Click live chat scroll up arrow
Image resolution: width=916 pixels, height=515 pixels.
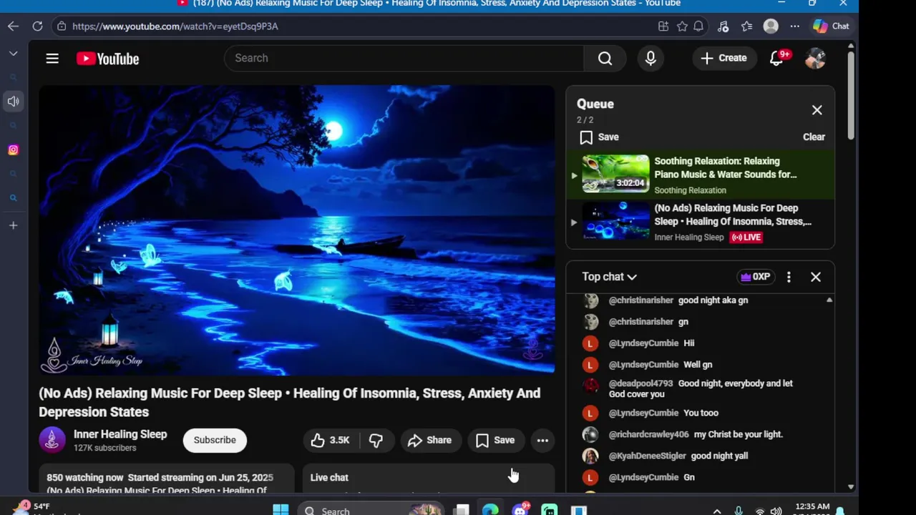click(829, 300)
